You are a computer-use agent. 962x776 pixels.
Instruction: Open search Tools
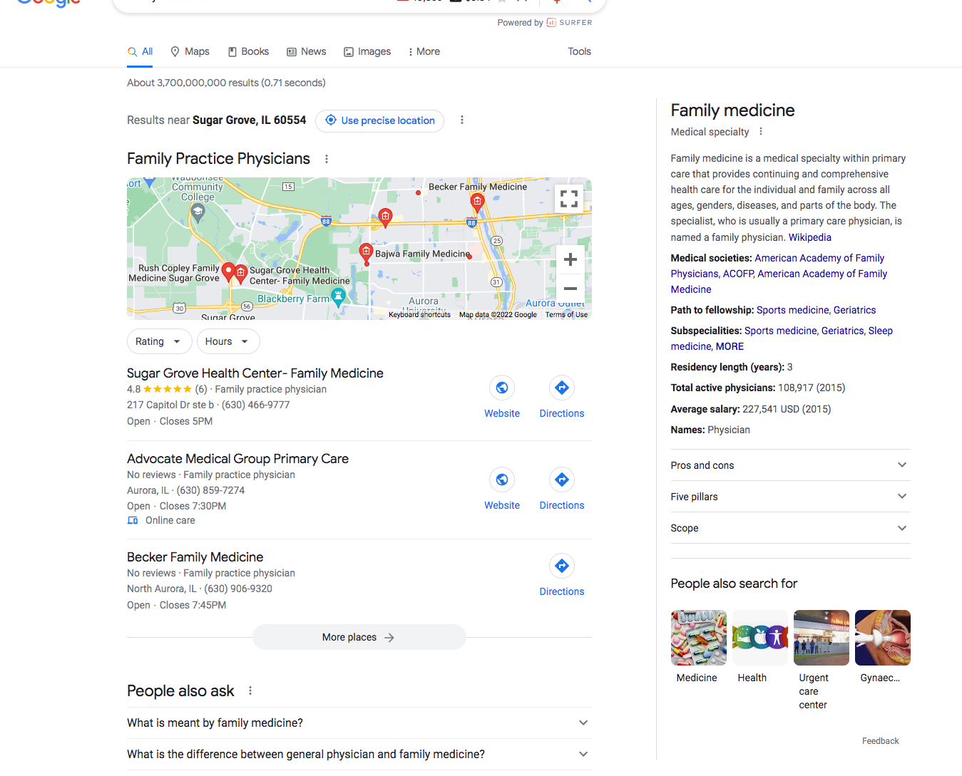(x=579, y=51)
